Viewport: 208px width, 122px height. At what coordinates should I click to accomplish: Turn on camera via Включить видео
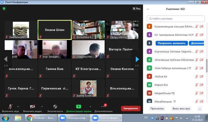32,106
